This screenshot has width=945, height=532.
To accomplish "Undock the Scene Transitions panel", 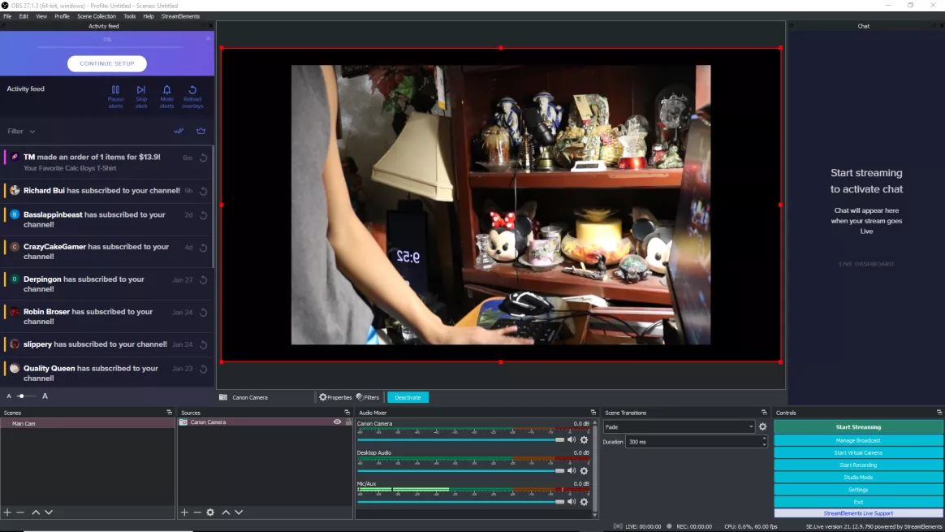I will pos(764,413).
